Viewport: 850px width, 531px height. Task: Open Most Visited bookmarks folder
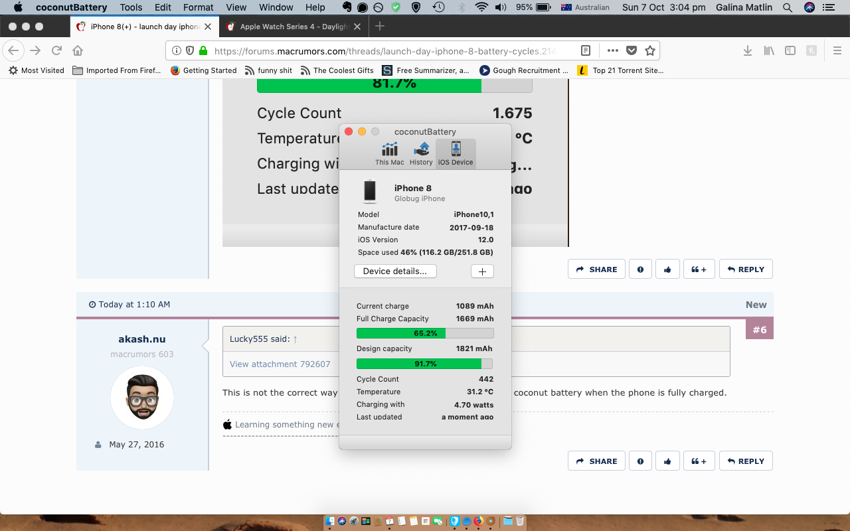pyautogui.click(x=37, y=70)
